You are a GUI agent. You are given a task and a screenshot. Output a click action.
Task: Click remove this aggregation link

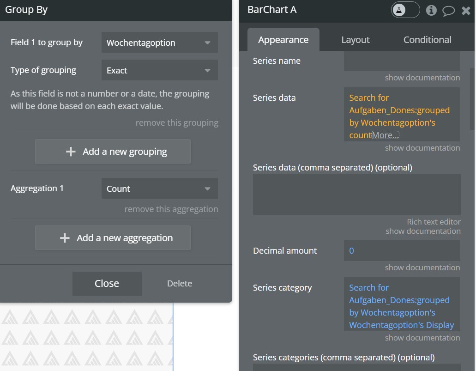pyautogui.click(x=171, y=209)
